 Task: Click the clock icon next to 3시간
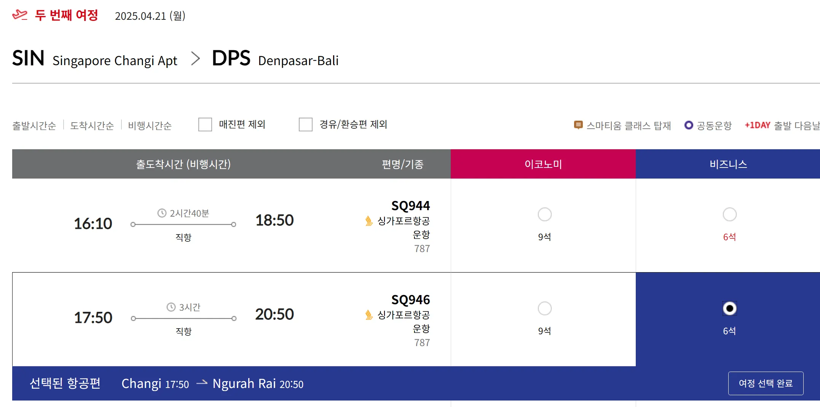point(171,307)
